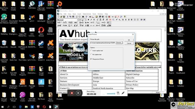The height and width of the screenshot is (109, 195).
Task: Close the Insert Picture dialog
Action: (133, 34)
